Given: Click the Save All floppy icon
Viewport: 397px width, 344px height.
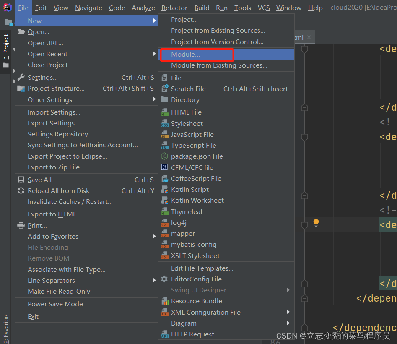Looking at the screenshot, I should 21,180.
